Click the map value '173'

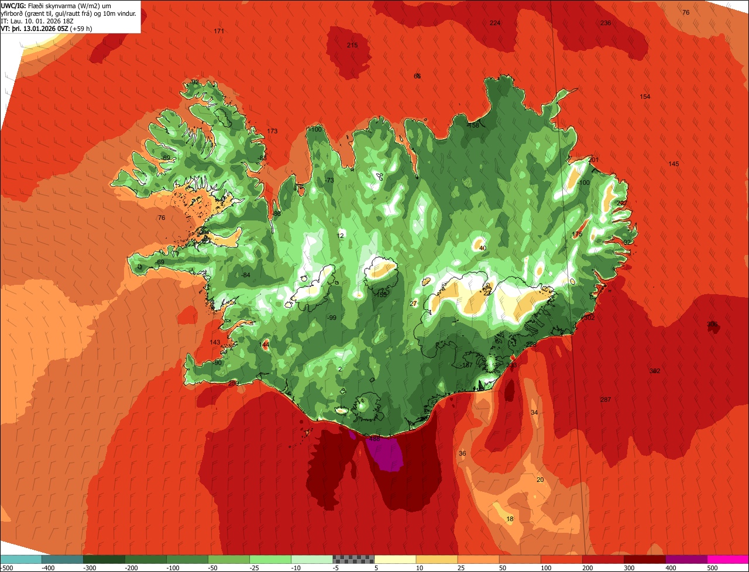272,131
